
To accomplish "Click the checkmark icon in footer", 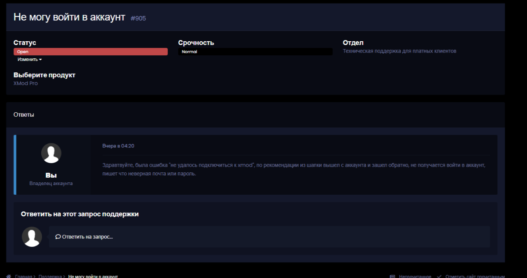I will point(440,276).
